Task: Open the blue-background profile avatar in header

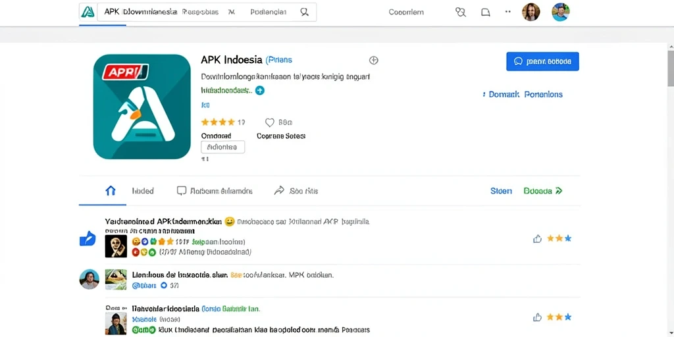Action: pyautogui.click(x=561, y=12)
